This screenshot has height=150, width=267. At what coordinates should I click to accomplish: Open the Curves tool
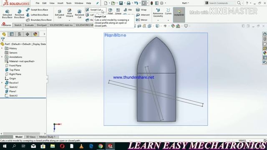coord(168,12)
